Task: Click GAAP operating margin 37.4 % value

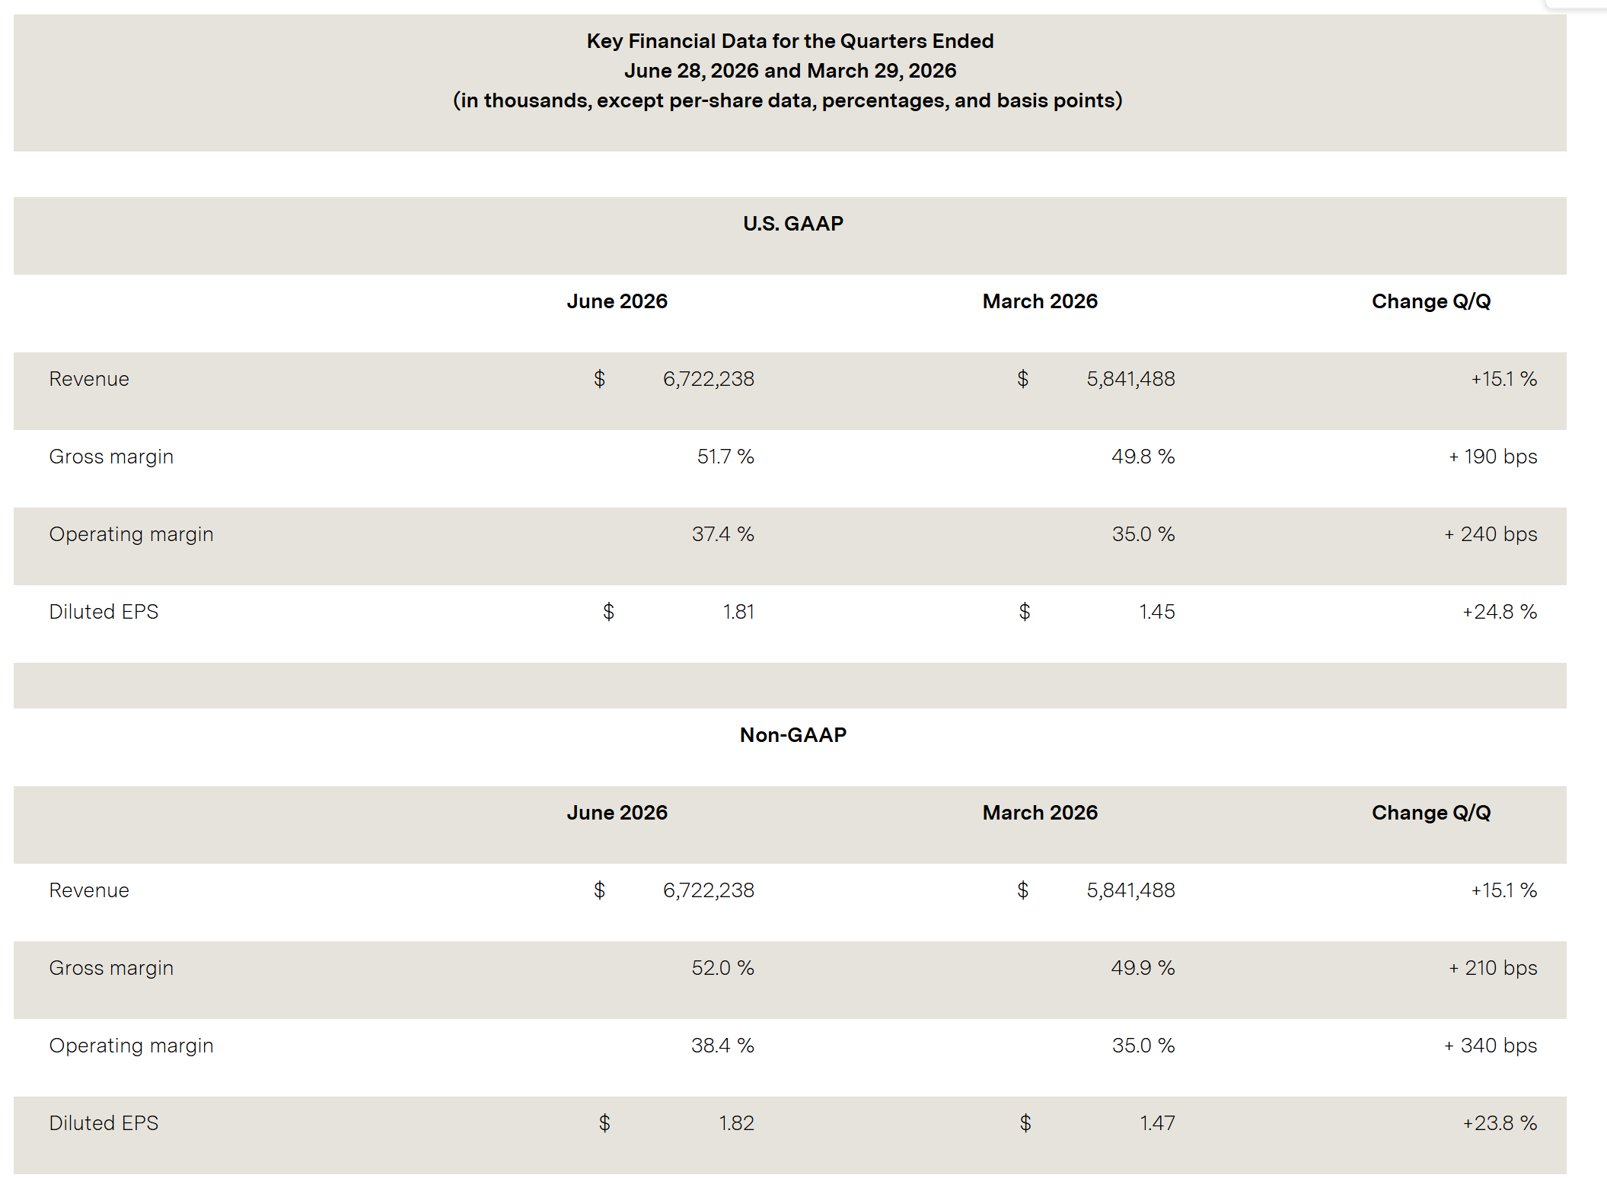Action: [x=722, y=534]
